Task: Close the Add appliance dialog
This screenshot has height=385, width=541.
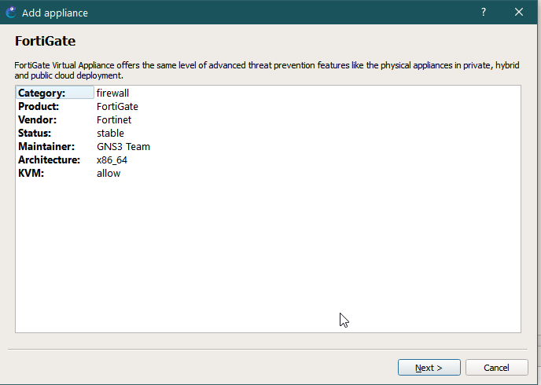Action: pos(518,13)
